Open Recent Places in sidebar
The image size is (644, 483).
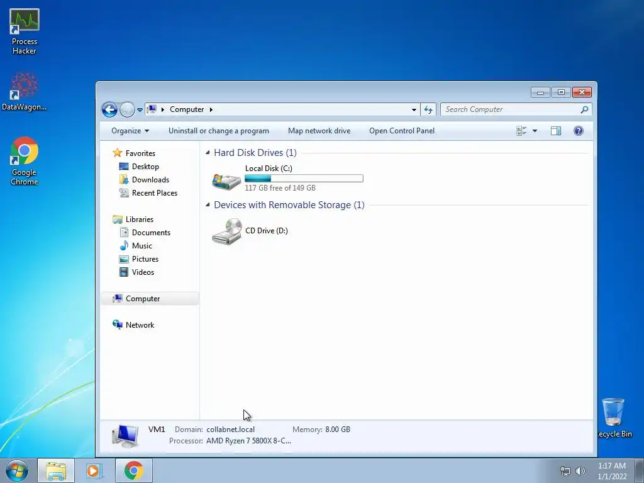pyautogui.click(x=155, y=192)
